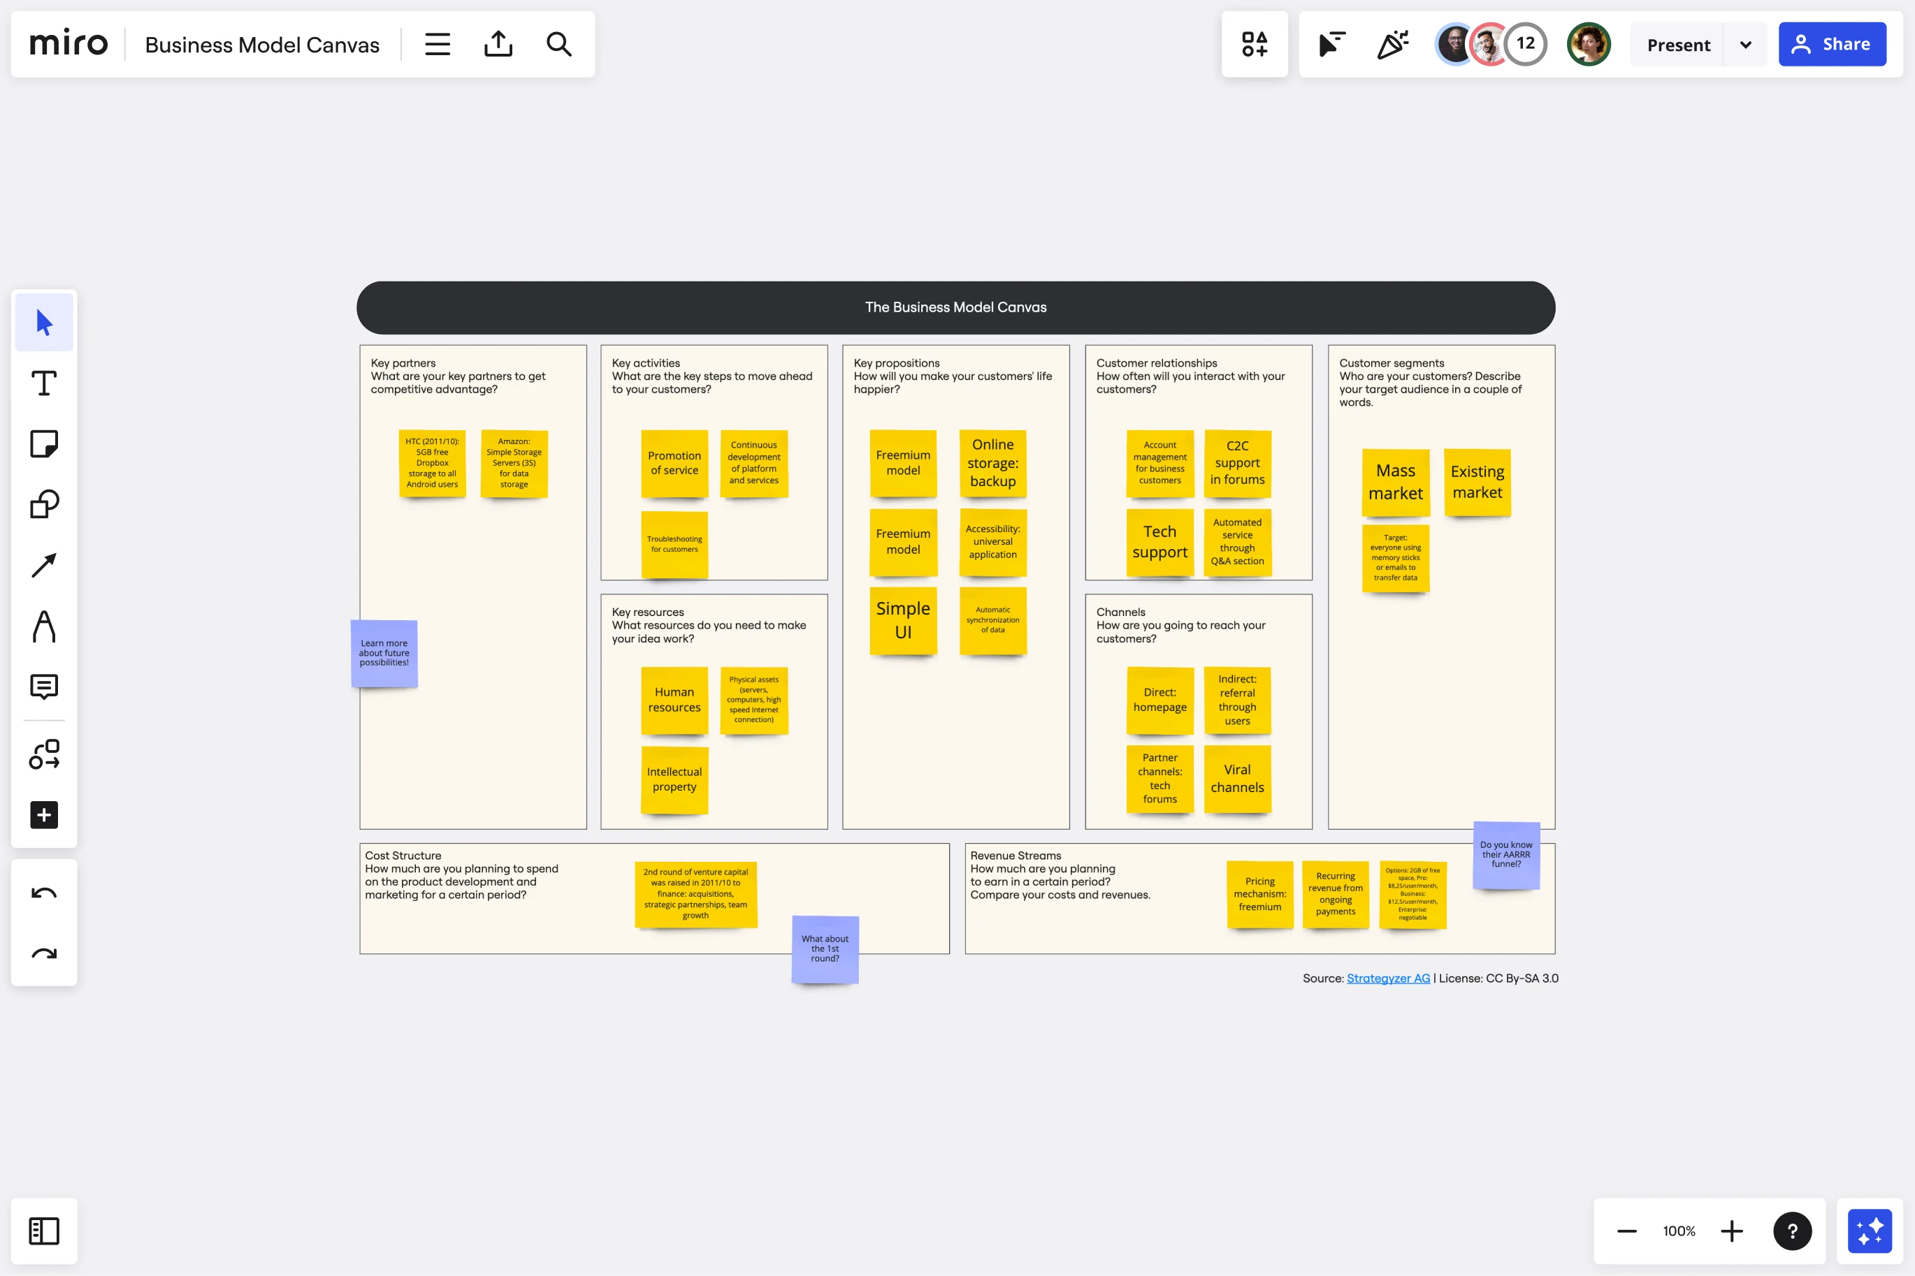Image resolution: width=1915 pixels, height=1276 pixels.
Task: Select the 'Simple UI' sticky note
Action: [x=903, y=620]
